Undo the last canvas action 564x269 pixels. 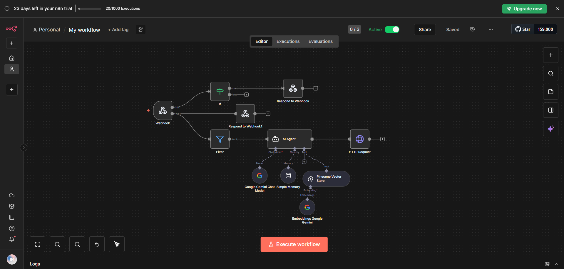[97, 244]
